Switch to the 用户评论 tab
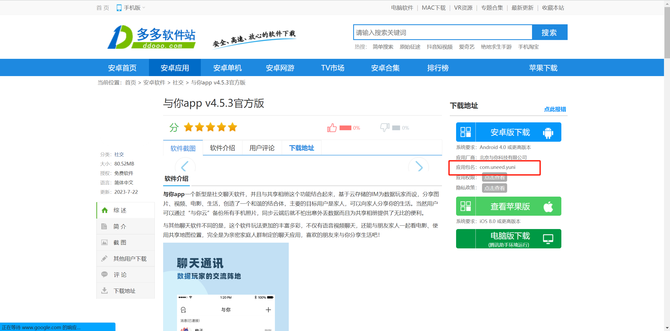This screenshot has width=670, height=331. coord(262,148)
